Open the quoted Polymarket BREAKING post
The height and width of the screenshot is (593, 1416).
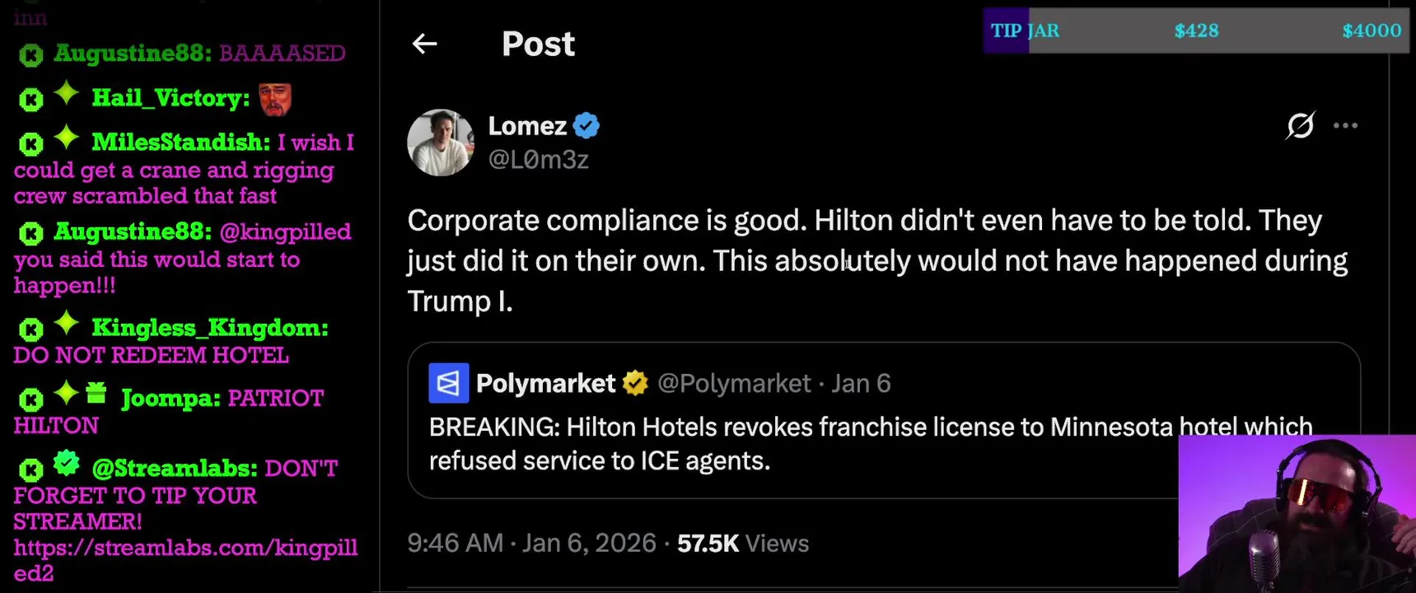[791, 445]
